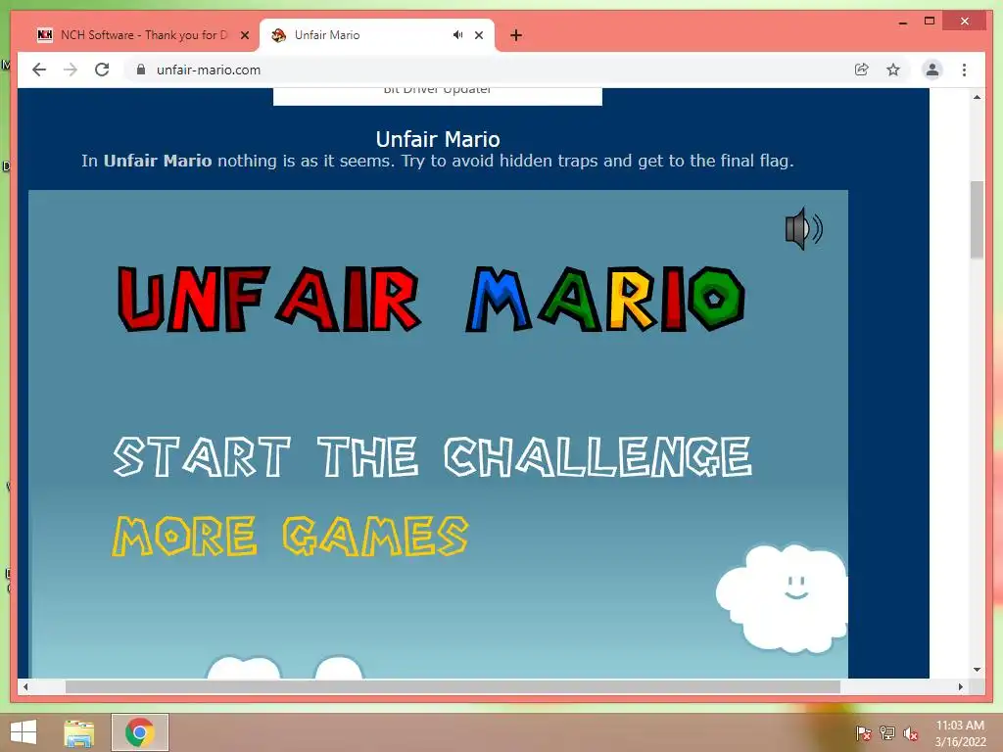Reload the unfair-mario.com page

102,70
